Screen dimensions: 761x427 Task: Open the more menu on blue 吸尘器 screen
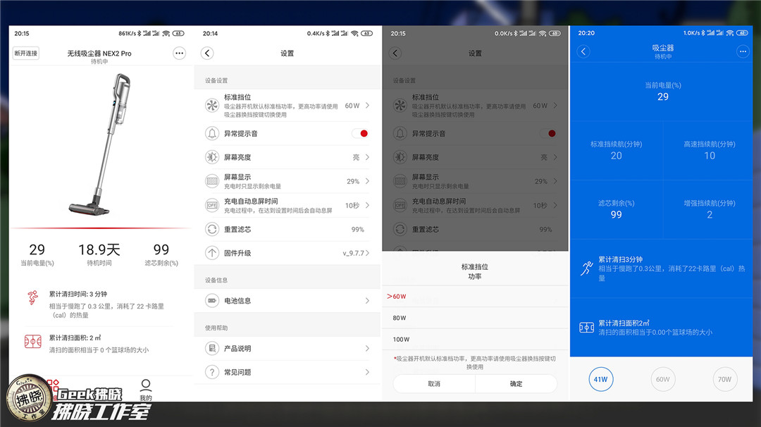[743, 51]
